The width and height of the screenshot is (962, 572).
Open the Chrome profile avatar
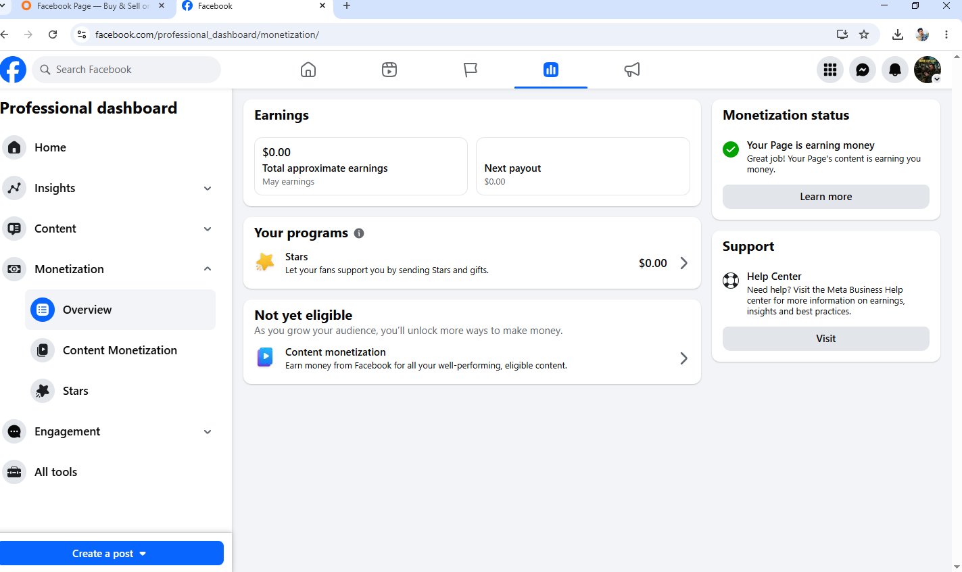click(922, 34)
